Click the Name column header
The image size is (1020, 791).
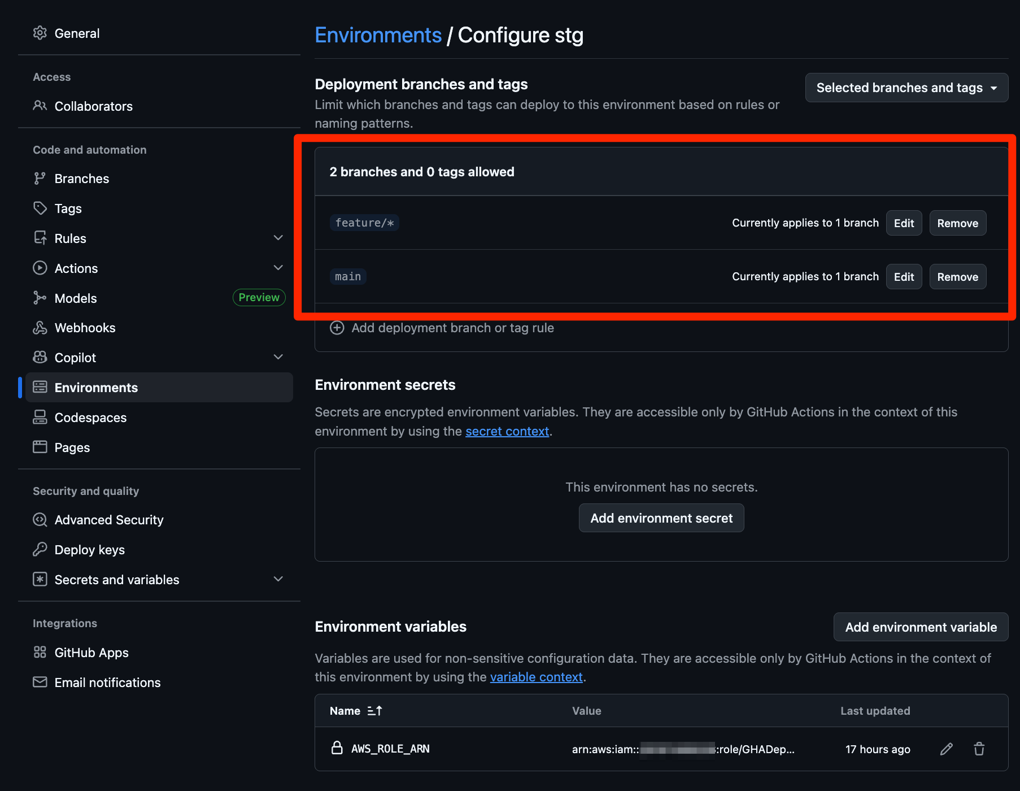(x=345, y=711)
